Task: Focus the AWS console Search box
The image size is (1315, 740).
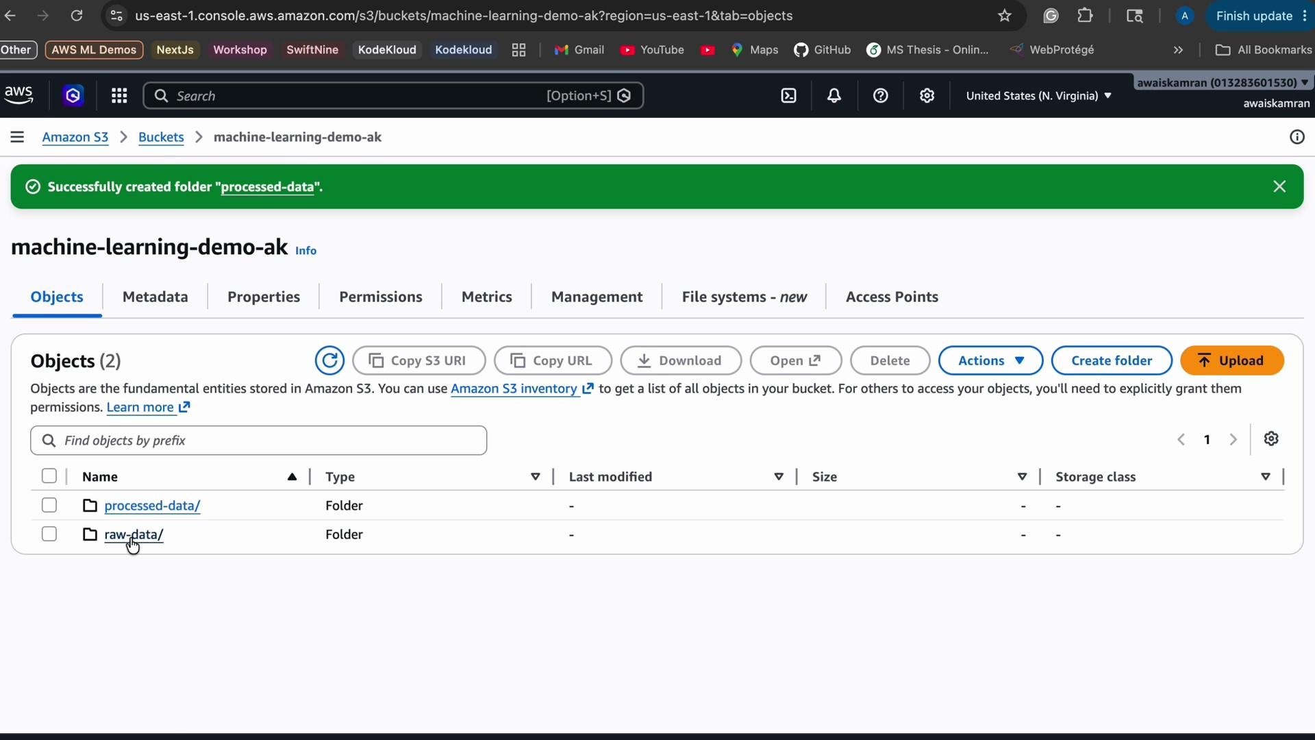Action: click(x=393, y=96)
